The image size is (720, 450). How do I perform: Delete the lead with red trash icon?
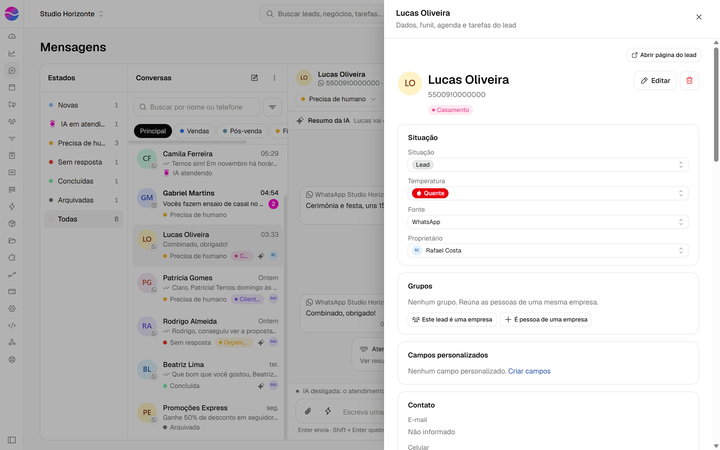tap(689, 80)
